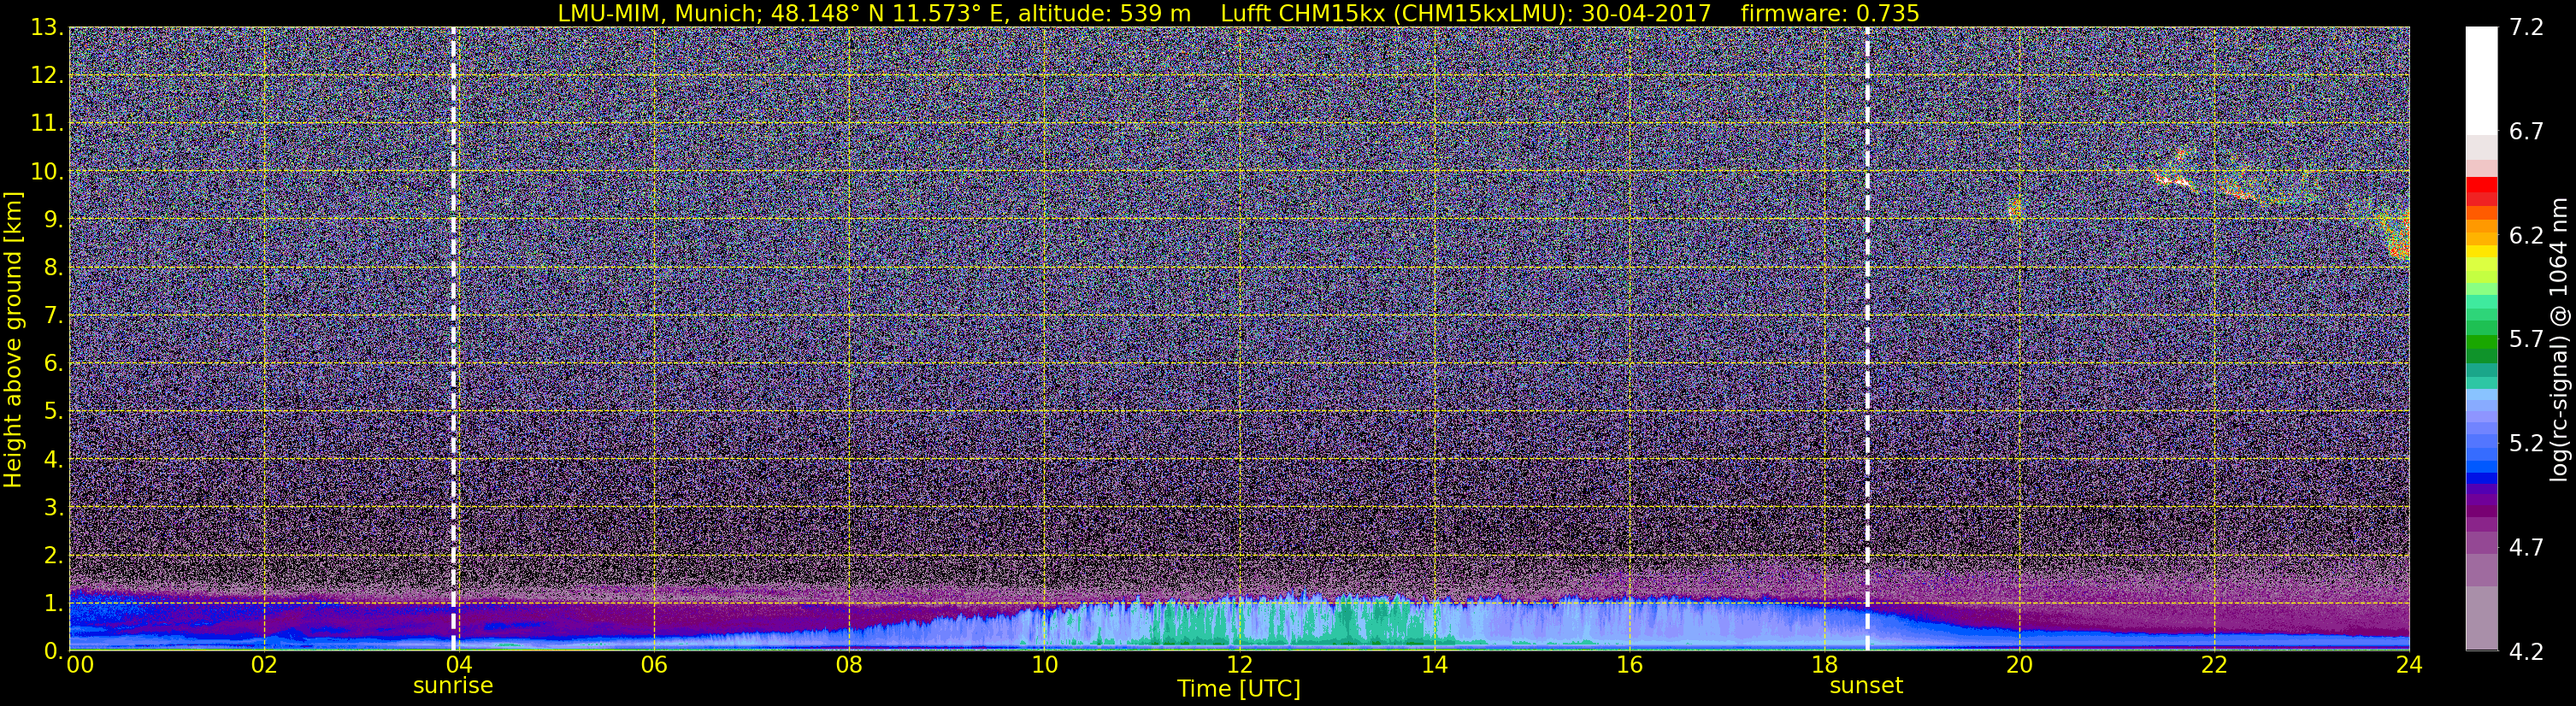The width and height of the screenshot is (2576, 706).
Task: Click the height axis tick label '7.'
Action: click(54, 315)
